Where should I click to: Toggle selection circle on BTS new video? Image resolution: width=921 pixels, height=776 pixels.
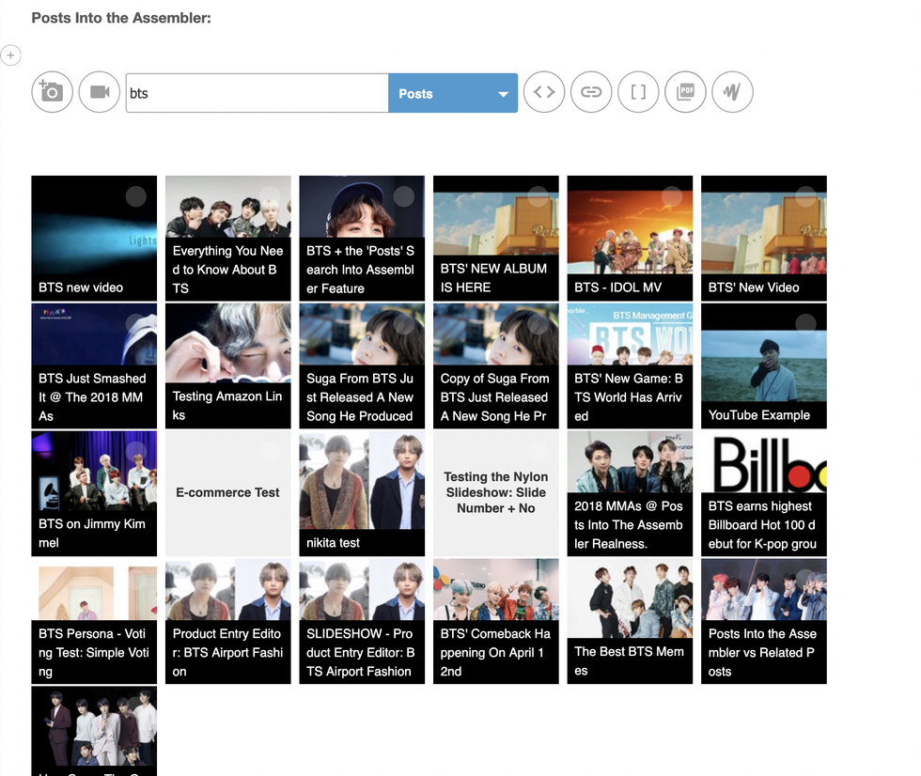click(x=136, y=195)
